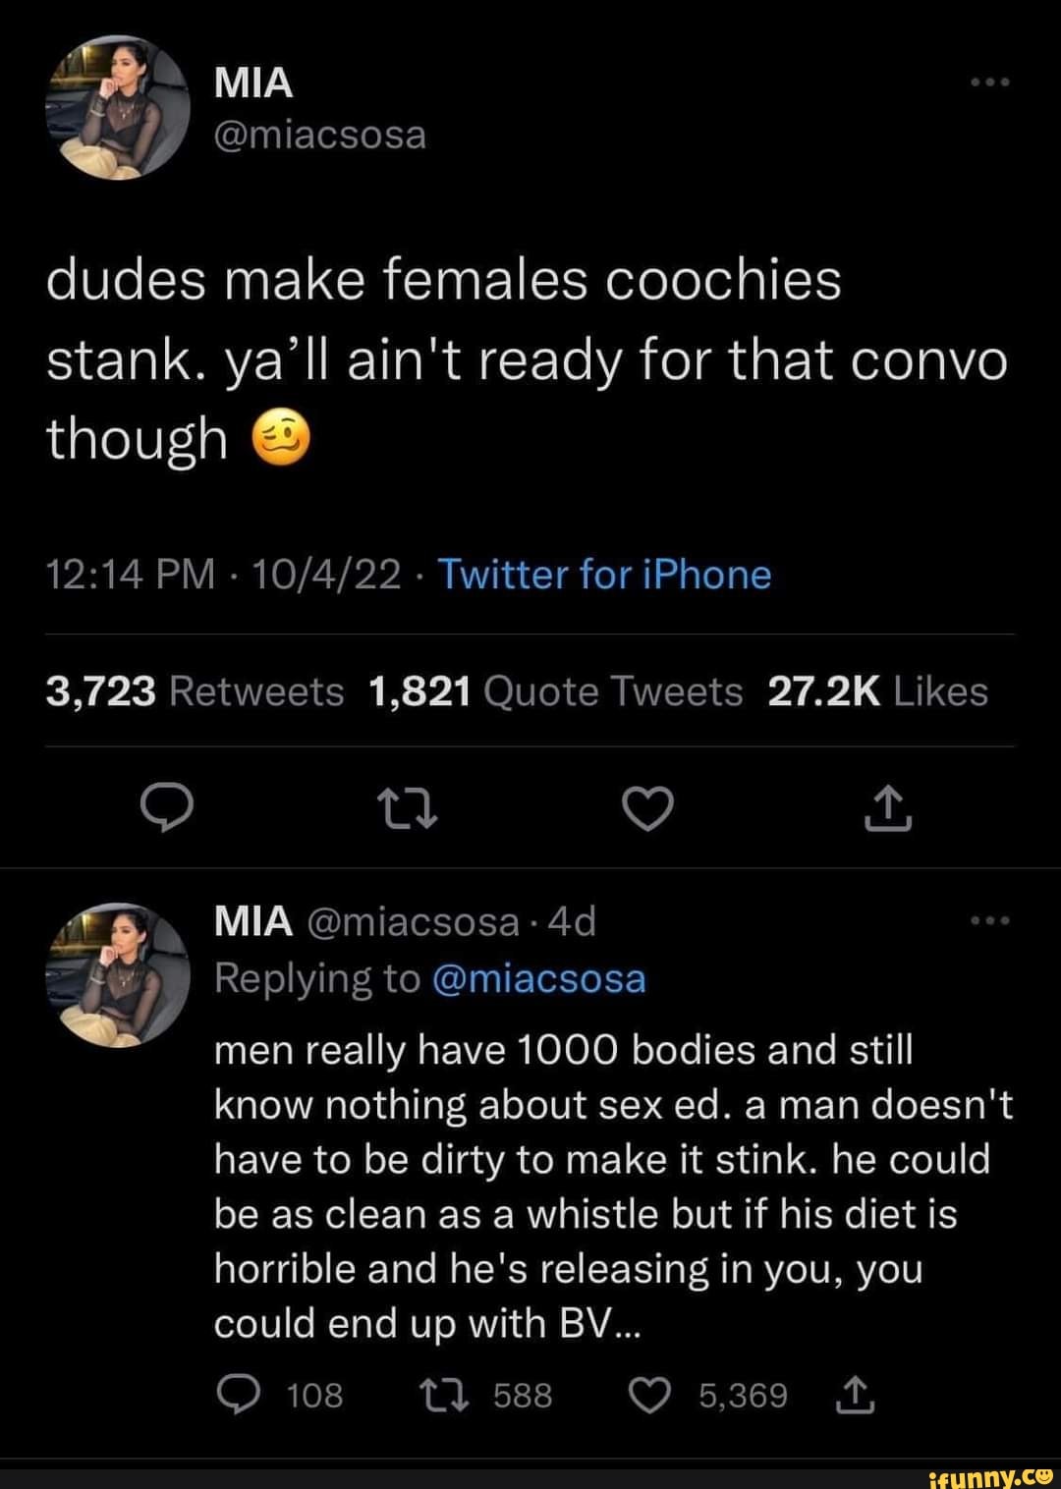1061x1489 pixels.
Task: Click the @miacsosa mention after Replying to
Action: [538, 978]
